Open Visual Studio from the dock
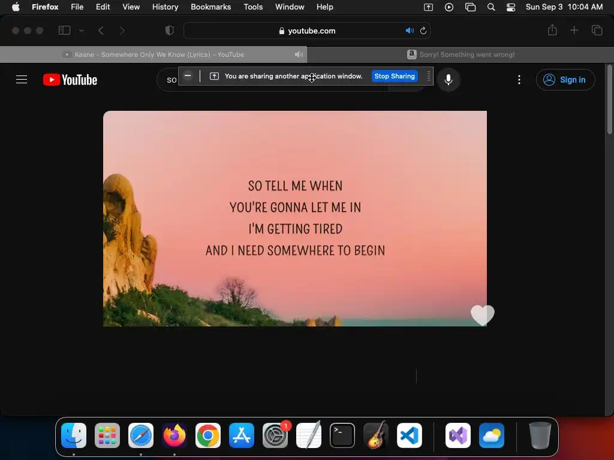The image size is (614, 460). (x=458, y=435)
